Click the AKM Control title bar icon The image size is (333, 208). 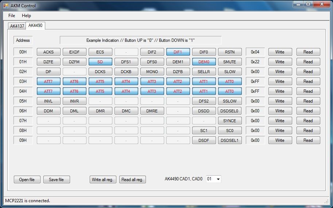6,6
